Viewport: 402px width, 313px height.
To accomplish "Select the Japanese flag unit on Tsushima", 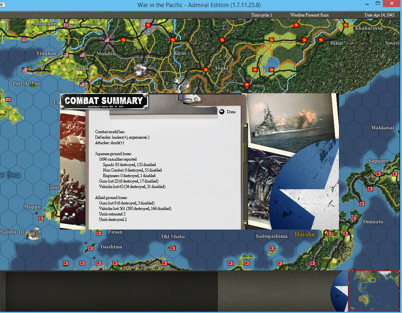I will click(91, 248).
